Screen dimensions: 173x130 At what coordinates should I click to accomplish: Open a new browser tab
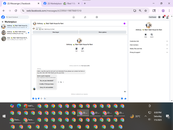click(x=85, y=3)
